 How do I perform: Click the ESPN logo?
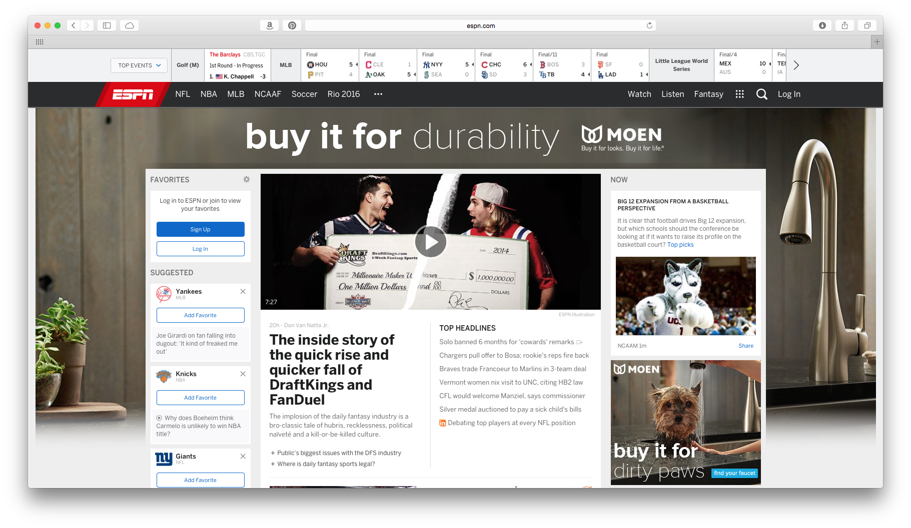click(133, 94)
